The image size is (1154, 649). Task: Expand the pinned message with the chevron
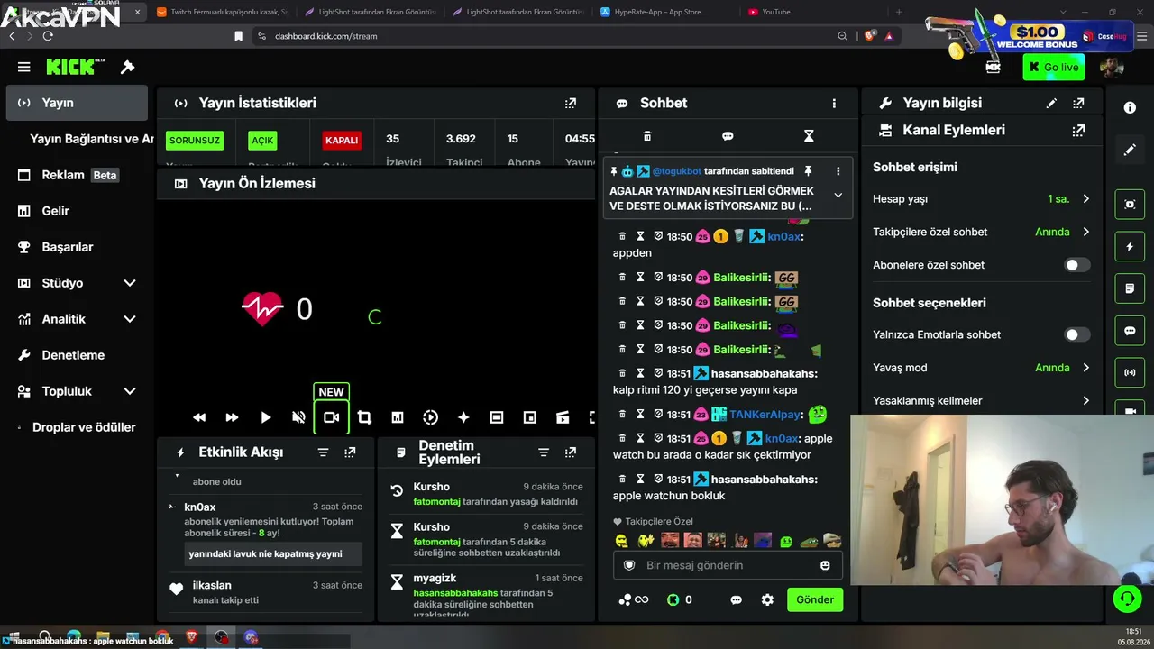(838, 195)
